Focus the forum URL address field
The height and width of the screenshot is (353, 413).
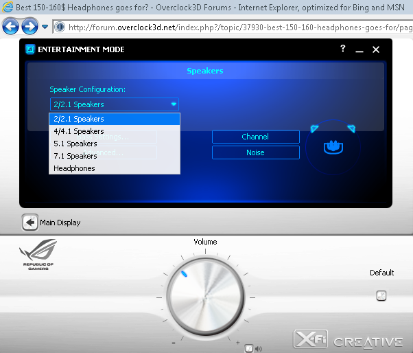(233, 27)
